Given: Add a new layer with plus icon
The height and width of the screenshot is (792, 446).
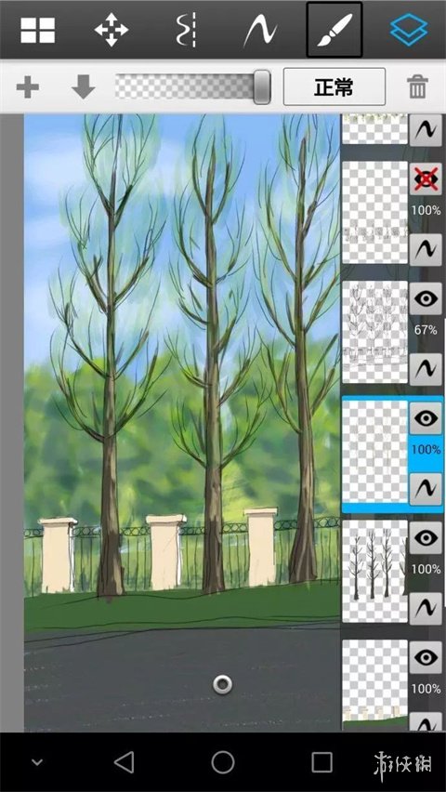Looking at the screenshot, I should 28,87.
